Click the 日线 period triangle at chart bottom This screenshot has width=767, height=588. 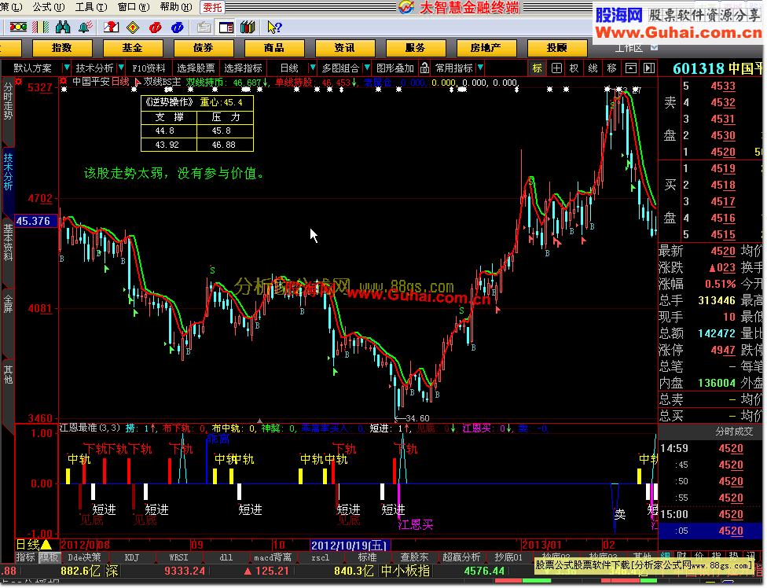pos(46,545)
